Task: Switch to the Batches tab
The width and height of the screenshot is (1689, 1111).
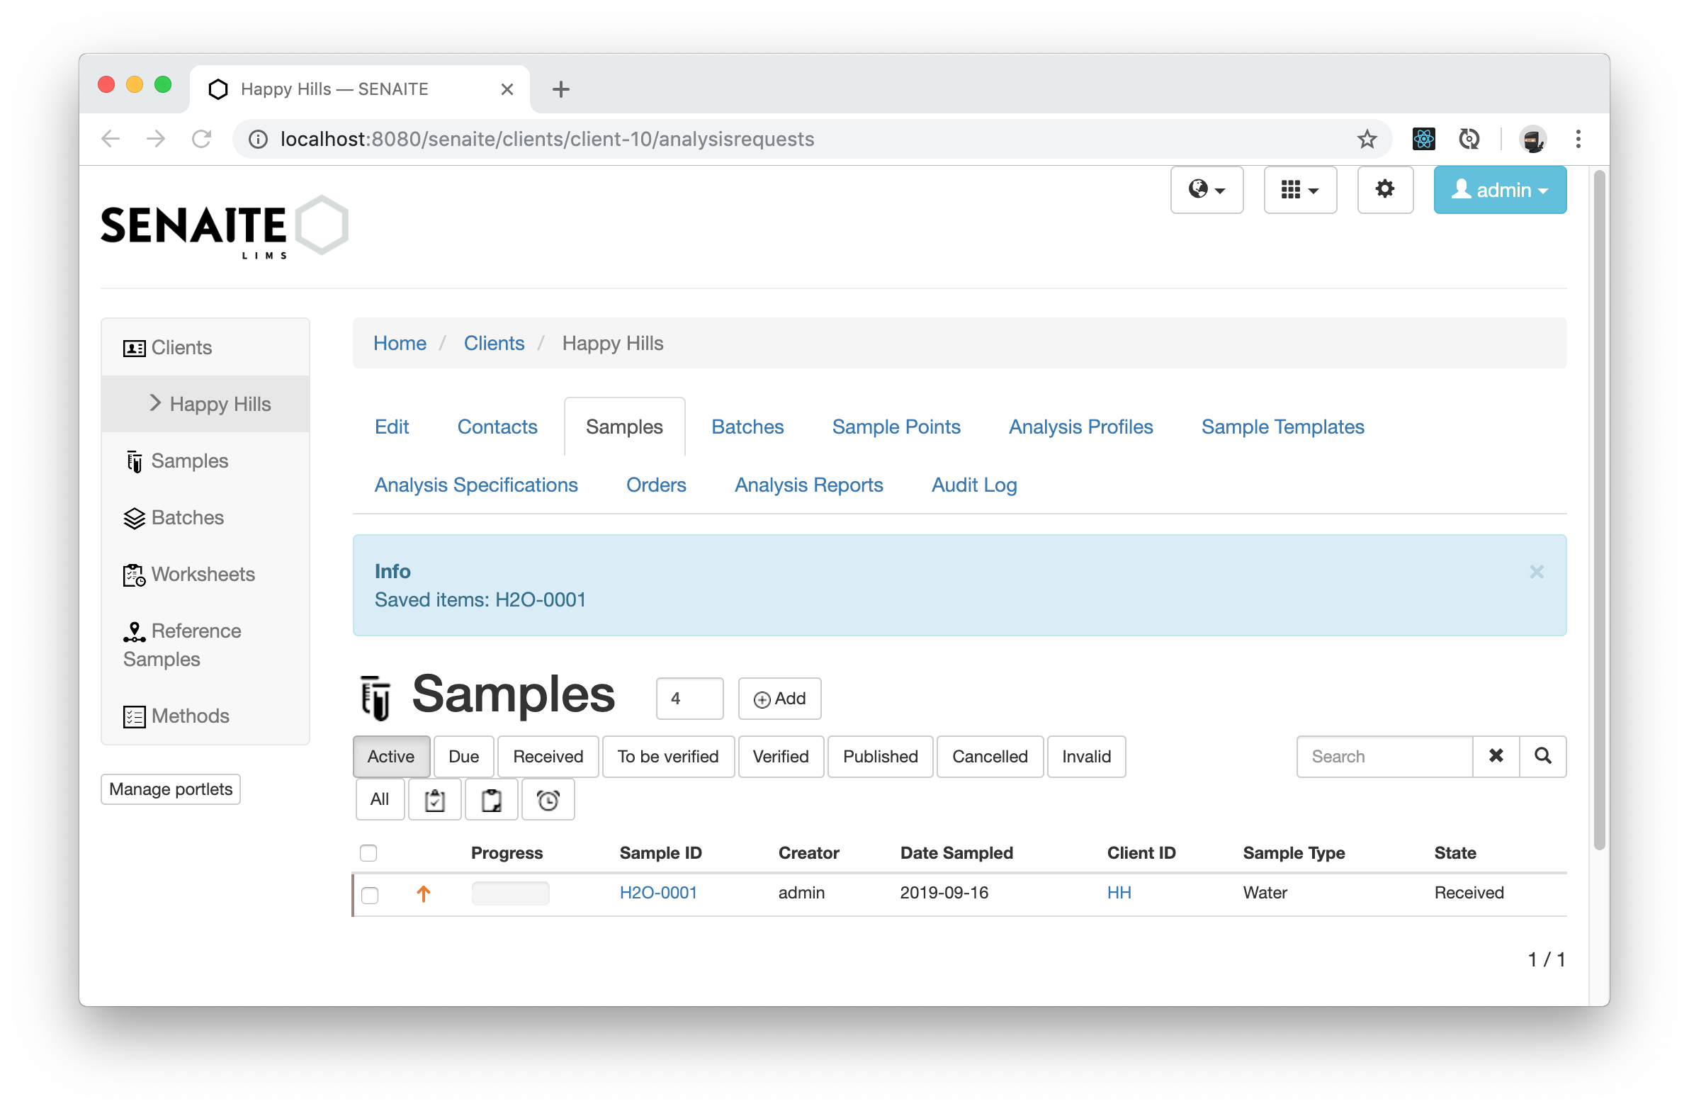Action: pyautogui.click(x=746, y=427)
